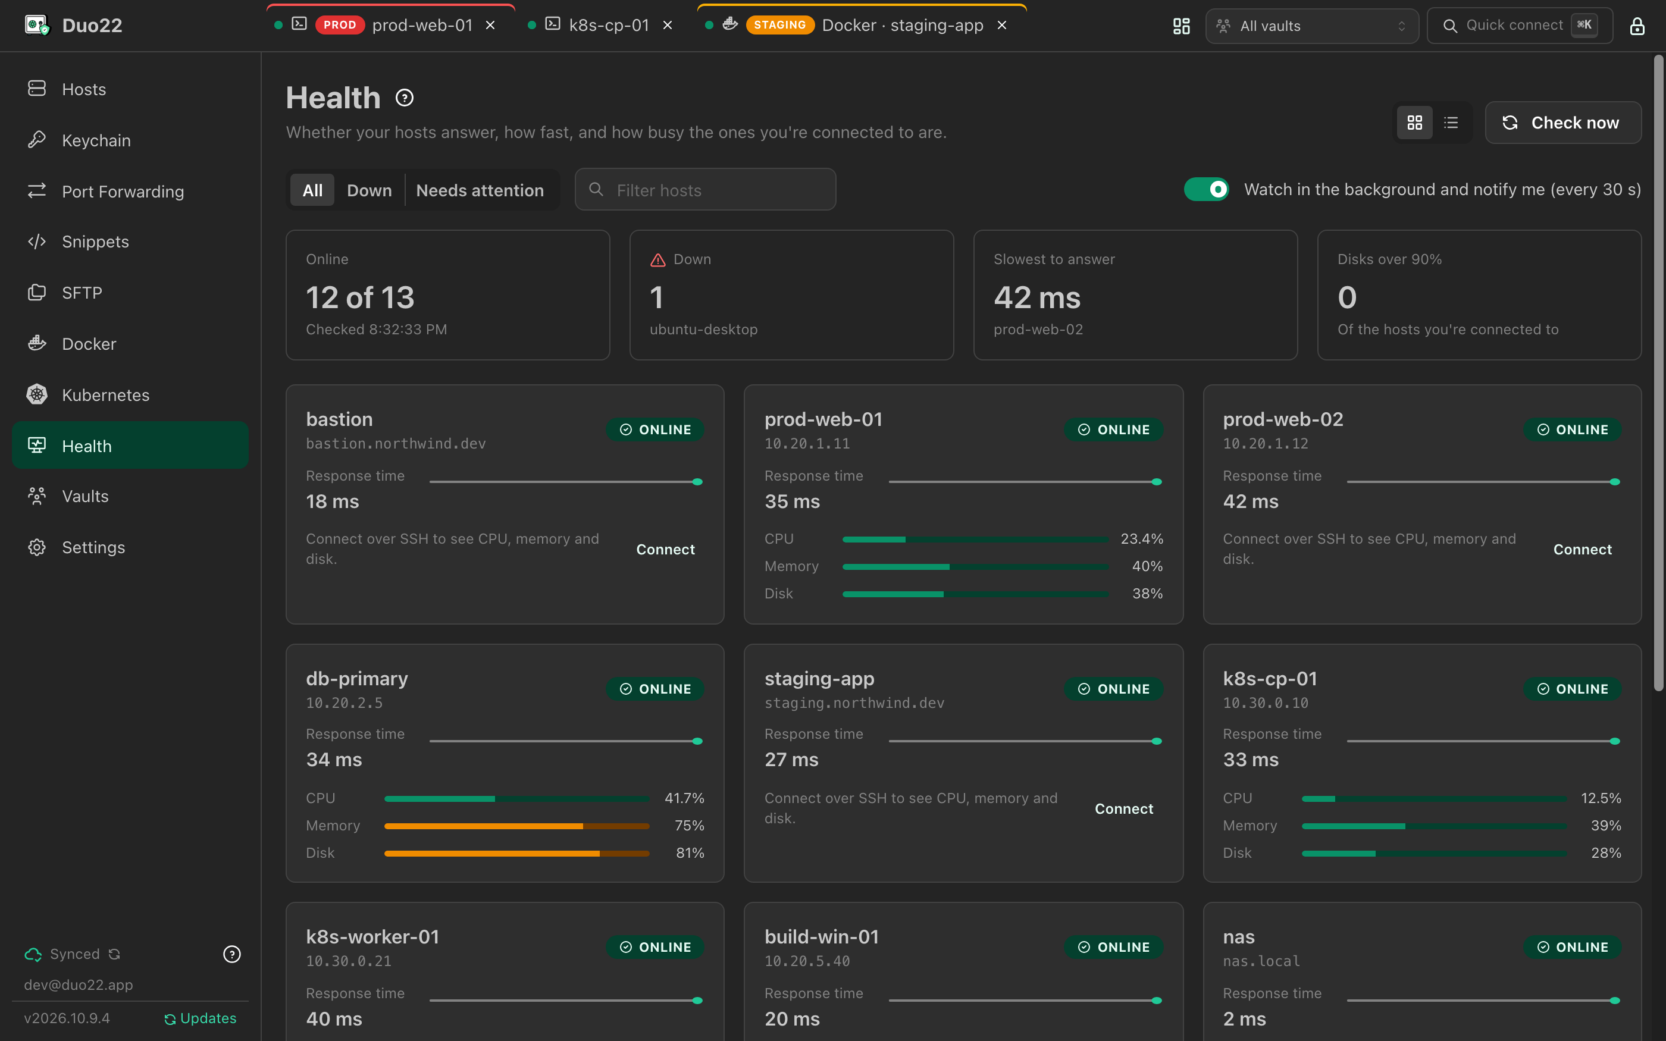The image size is (1666, 1041).
Task: Click db-primary Disk usage bar
Action: pyautogui.click(x=516, y=853)
